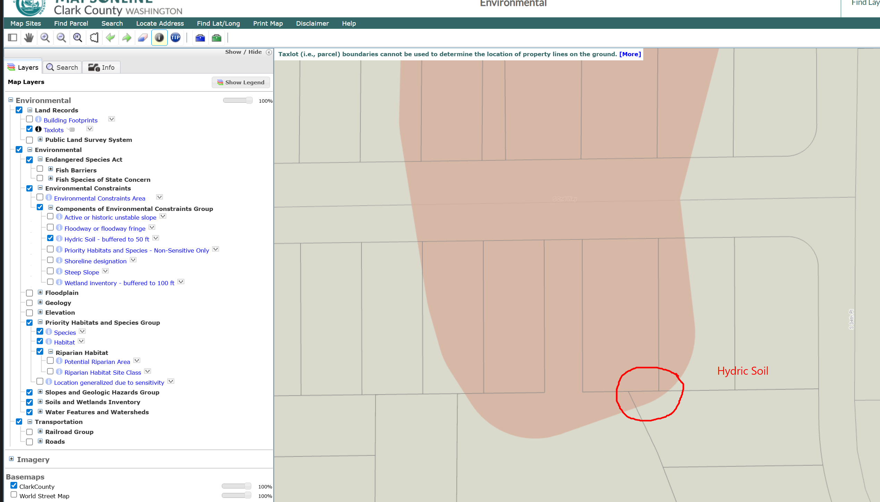This screenshot has width=880, height=502.
Task: Open the Find Parcel menu
Action: [71, 23]
